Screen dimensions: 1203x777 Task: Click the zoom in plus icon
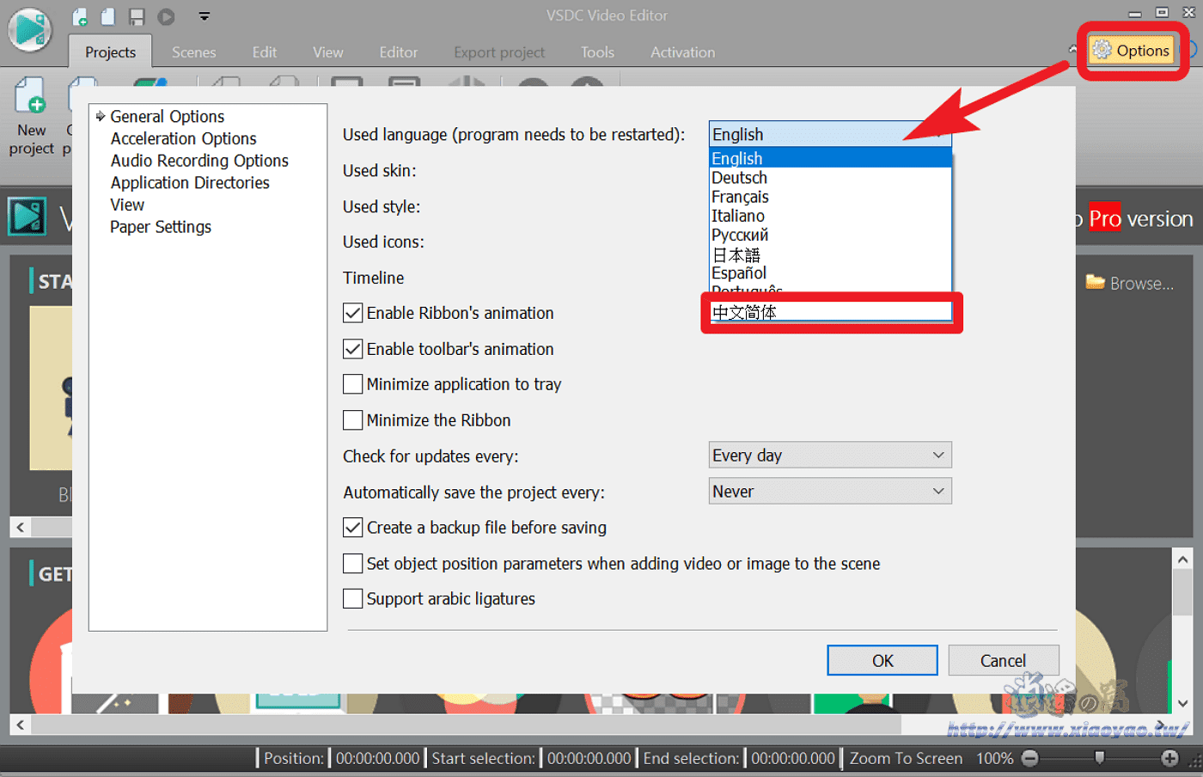click(1169, 758)
